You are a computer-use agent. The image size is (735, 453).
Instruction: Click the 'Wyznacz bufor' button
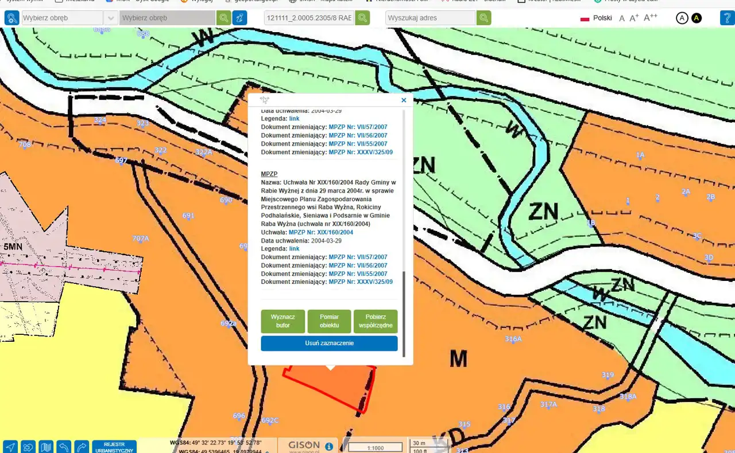pos(283,321)
